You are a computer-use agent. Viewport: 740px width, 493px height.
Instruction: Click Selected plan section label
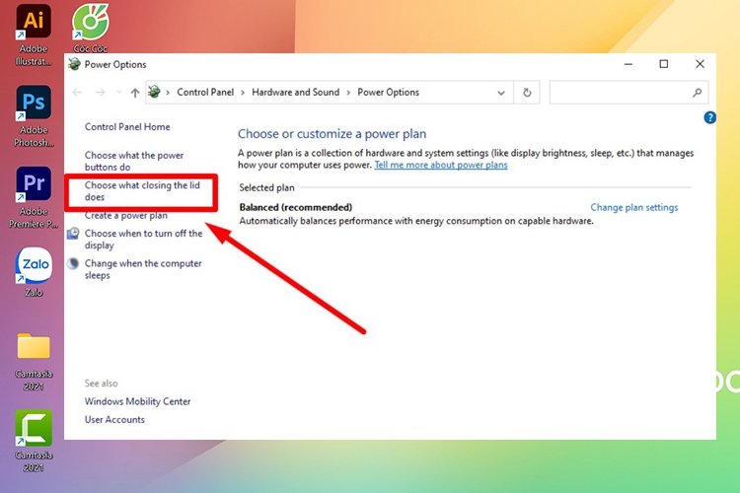(x=266, y=187)
